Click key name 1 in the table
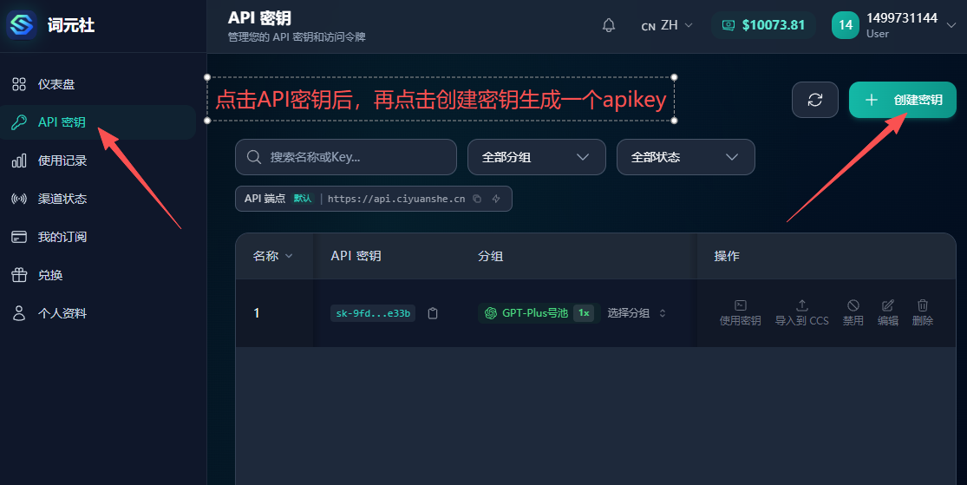Screen dimensions: 967x485 point(257,313)
